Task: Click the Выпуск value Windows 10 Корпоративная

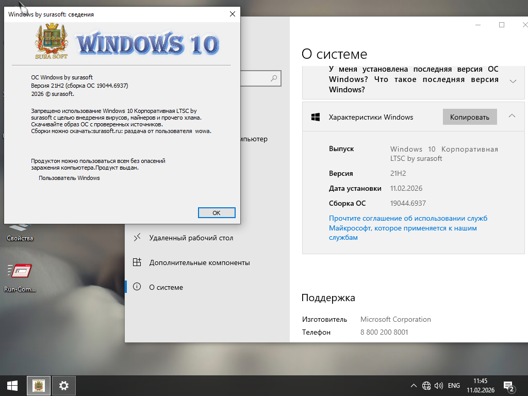Action: click(444, 154)
